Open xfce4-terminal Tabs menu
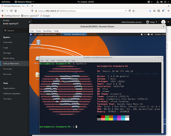Screen dimensions: 171x136 [67, 61]
